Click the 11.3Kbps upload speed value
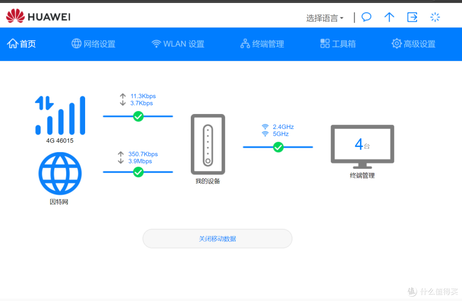Image resolution: width=462 pixels, height=301 pixels. point(143,96)
